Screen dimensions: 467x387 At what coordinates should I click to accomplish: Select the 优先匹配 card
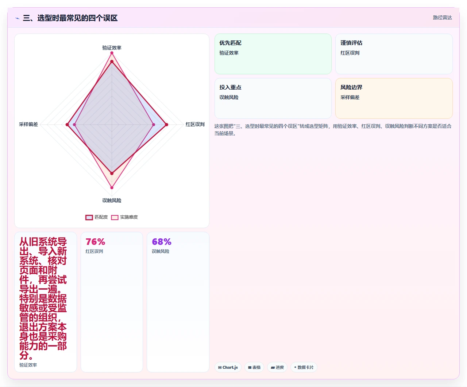[x=273, y=54]
